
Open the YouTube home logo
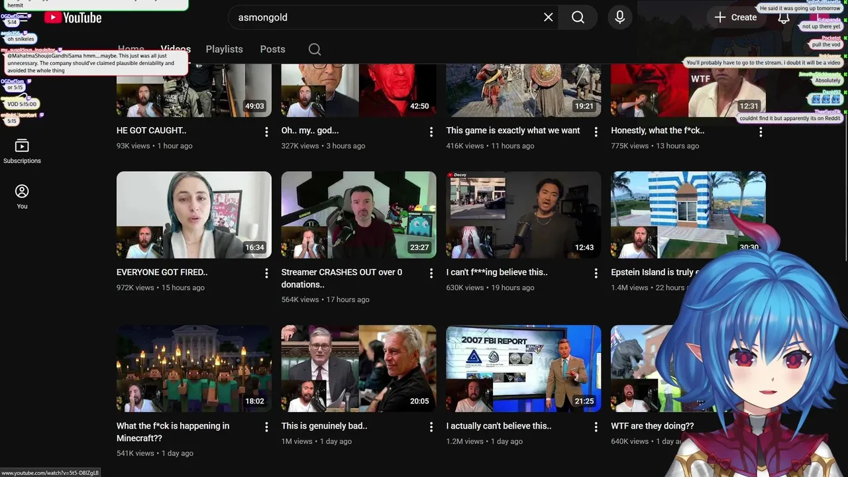coord(73,18)
